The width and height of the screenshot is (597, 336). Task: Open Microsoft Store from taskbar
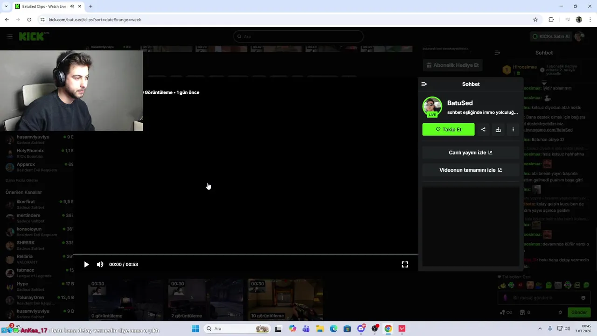tap(347, 329)
